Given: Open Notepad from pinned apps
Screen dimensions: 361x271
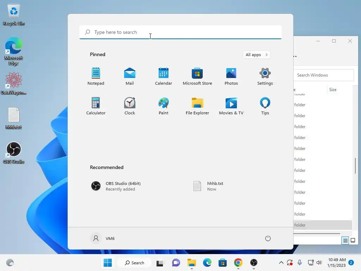Looking at the screenshot, I should [x=96, y=77].
